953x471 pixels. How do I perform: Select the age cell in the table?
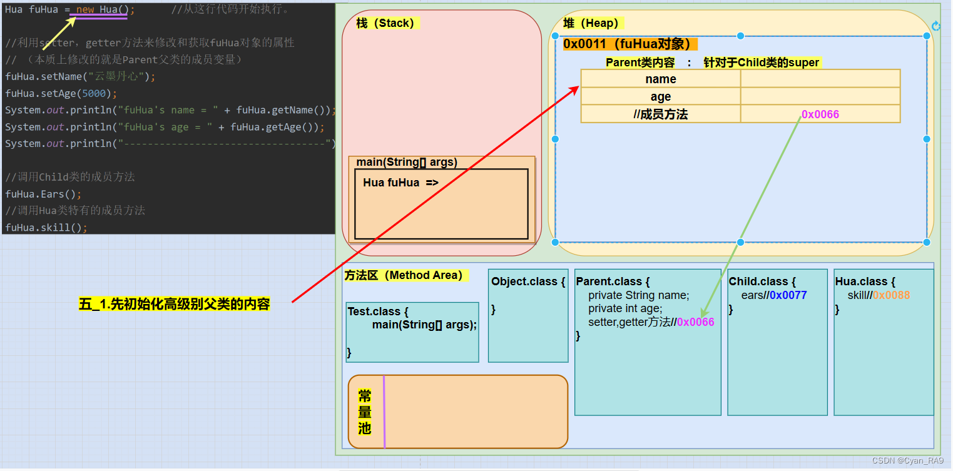point(661,96)
